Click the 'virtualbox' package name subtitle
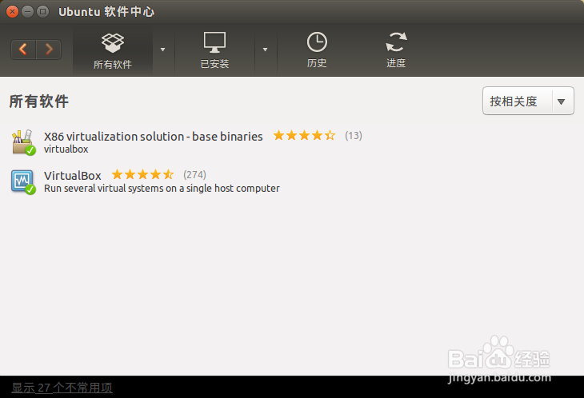The height and width of the screenshot is (398, 584). tap(66, 149)
